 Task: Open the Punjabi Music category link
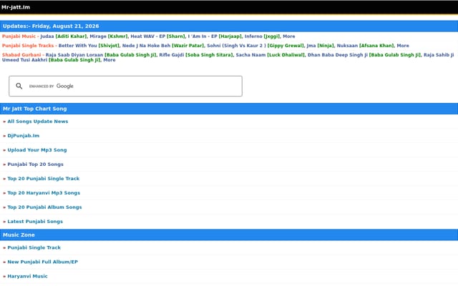point(19,36)
